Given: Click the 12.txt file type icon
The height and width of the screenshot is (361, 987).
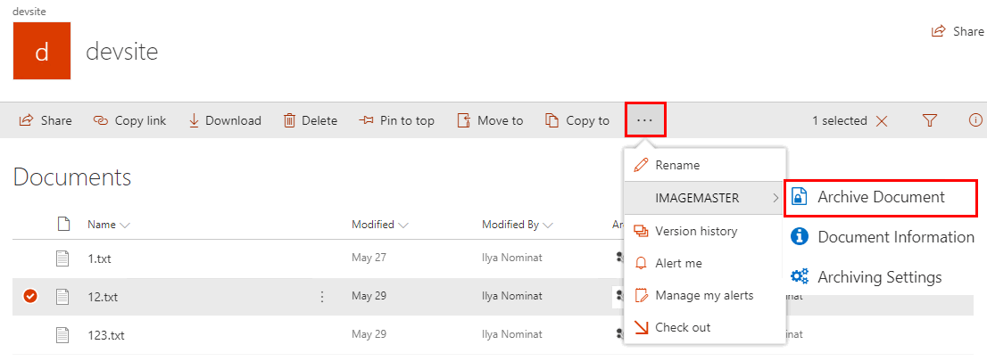Looking at the screenshot, I should tap(62, 296).
